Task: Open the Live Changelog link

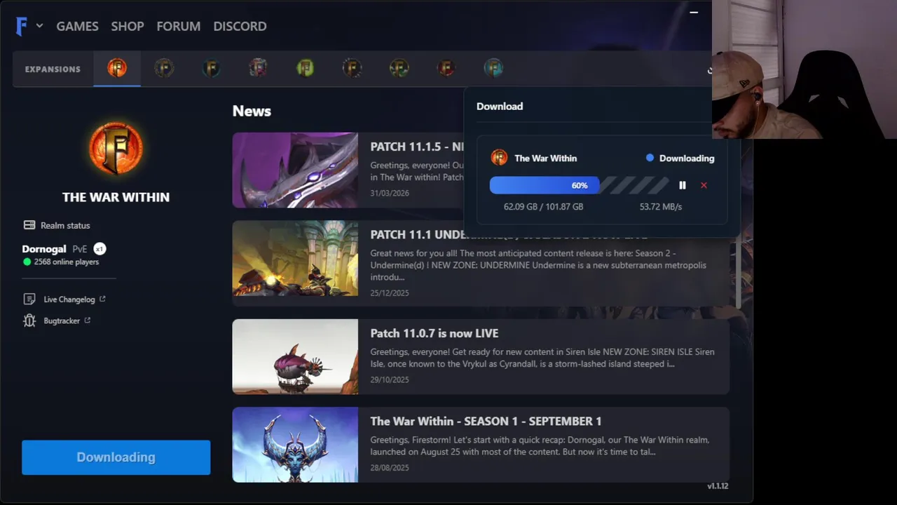Action: click(69, 299)
